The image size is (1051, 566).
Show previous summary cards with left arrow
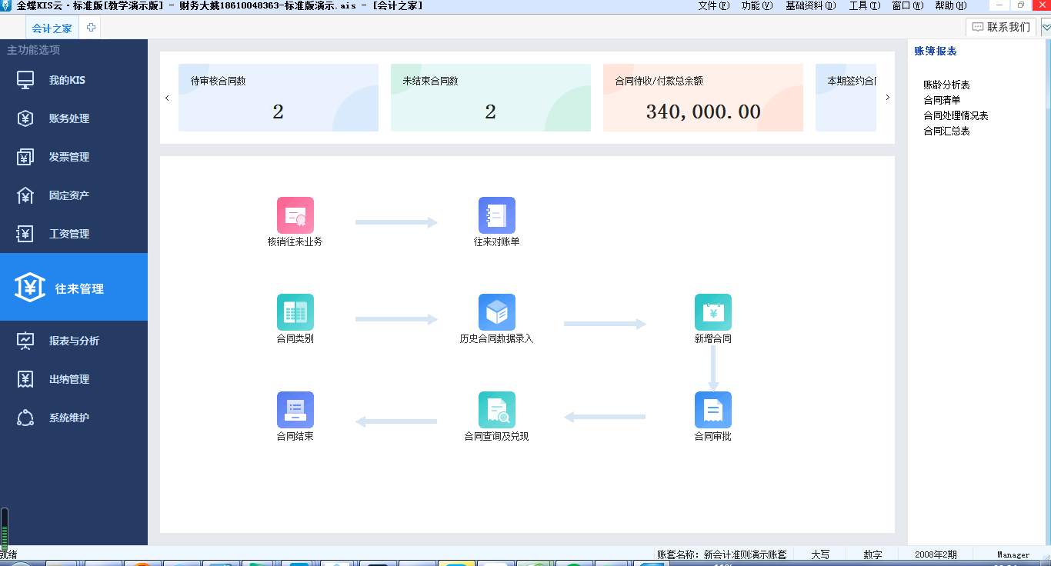pyautogui.click(x=167, y=98)
